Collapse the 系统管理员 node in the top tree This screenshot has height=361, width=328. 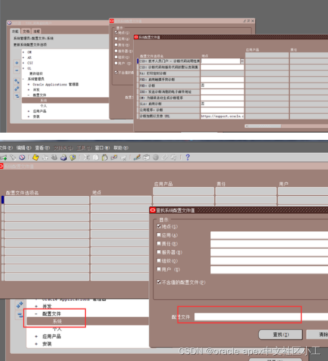23,79
